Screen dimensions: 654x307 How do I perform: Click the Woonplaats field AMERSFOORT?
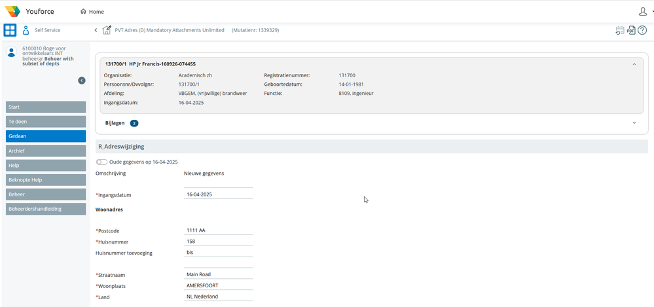coord(218,286)
